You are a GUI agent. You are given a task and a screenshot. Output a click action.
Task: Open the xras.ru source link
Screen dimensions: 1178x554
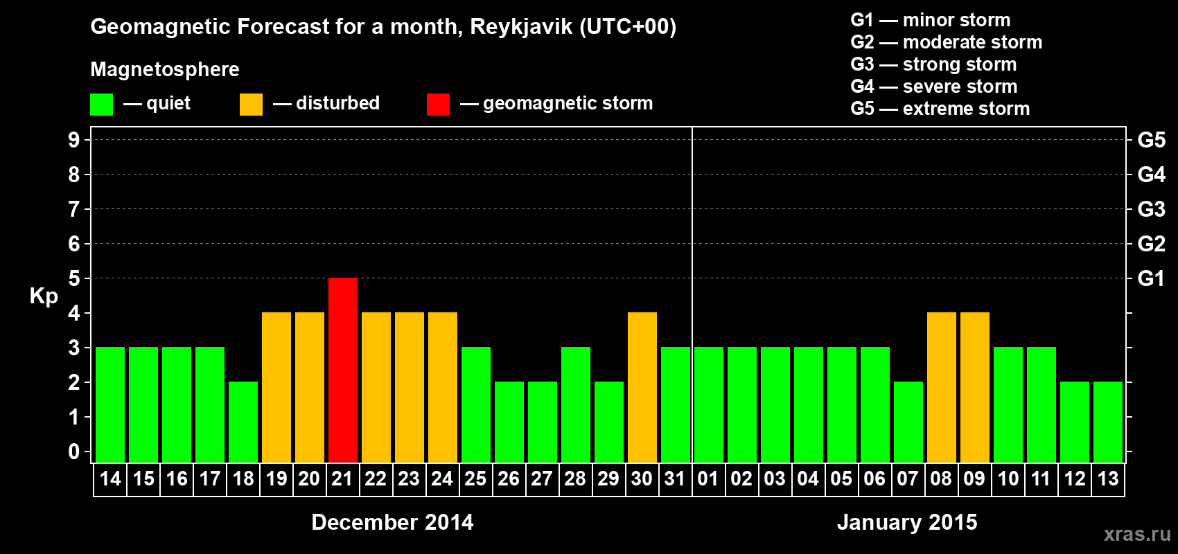coord(1137,534)
